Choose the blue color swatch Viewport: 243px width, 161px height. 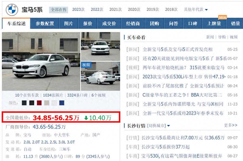62,103
